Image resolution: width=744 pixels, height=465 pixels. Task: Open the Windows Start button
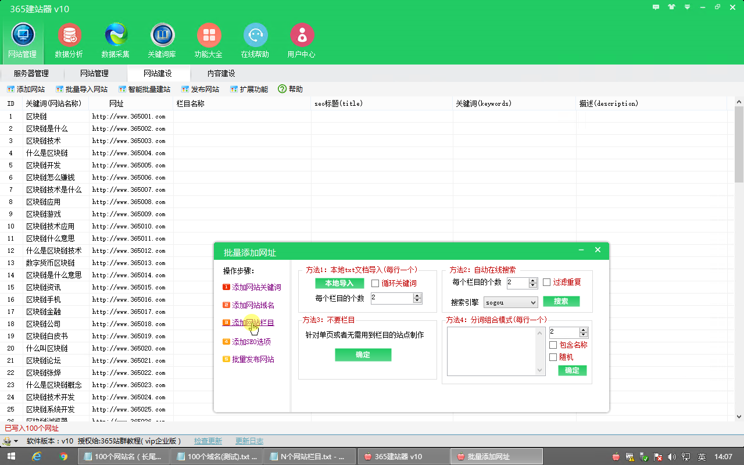(10, 456)
